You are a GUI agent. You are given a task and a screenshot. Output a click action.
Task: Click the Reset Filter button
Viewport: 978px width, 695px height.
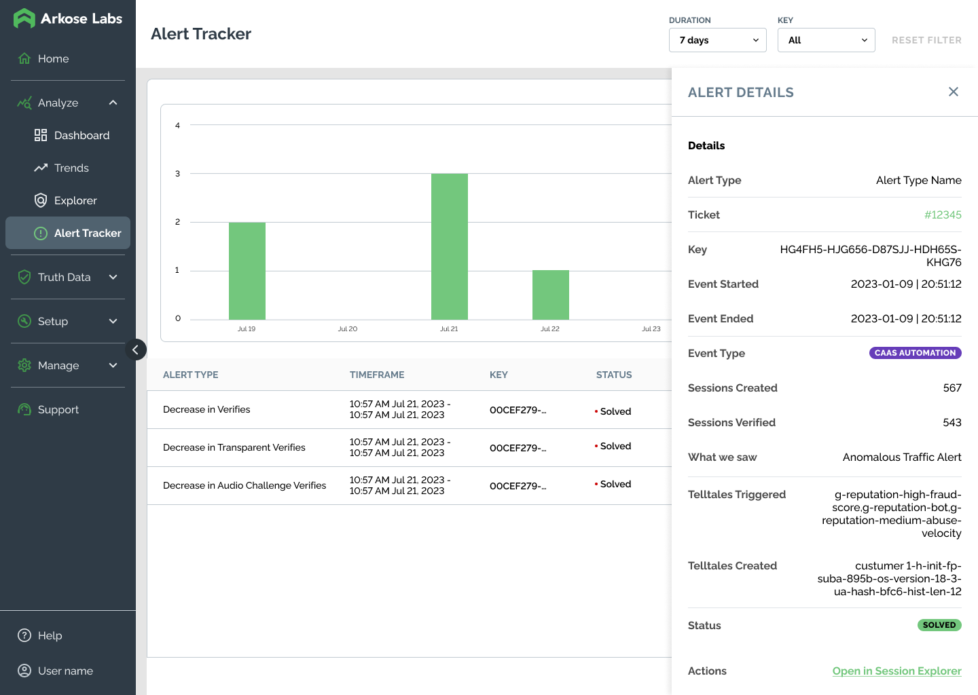tap(926, 40)
